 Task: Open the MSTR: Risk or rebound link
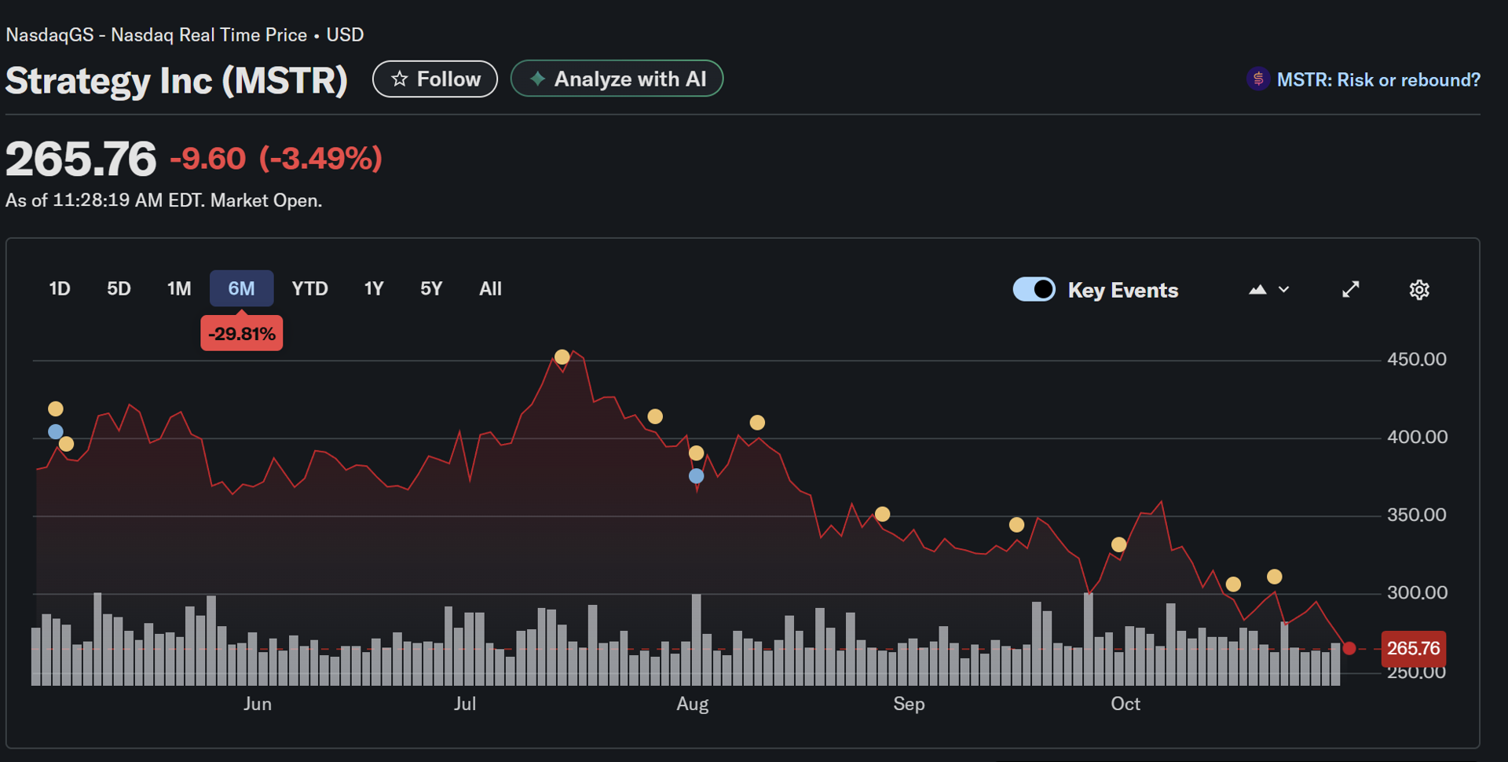click(x=1378, y=80)
